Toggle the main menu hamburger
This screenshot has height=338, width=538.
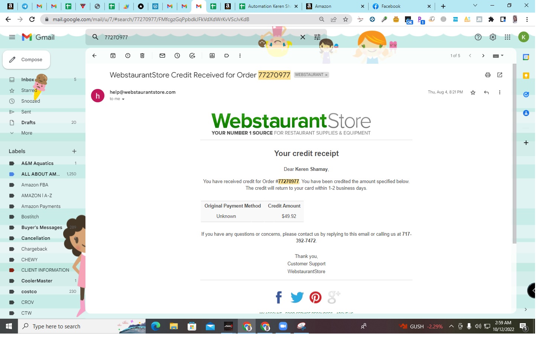[x=12, y=37]
